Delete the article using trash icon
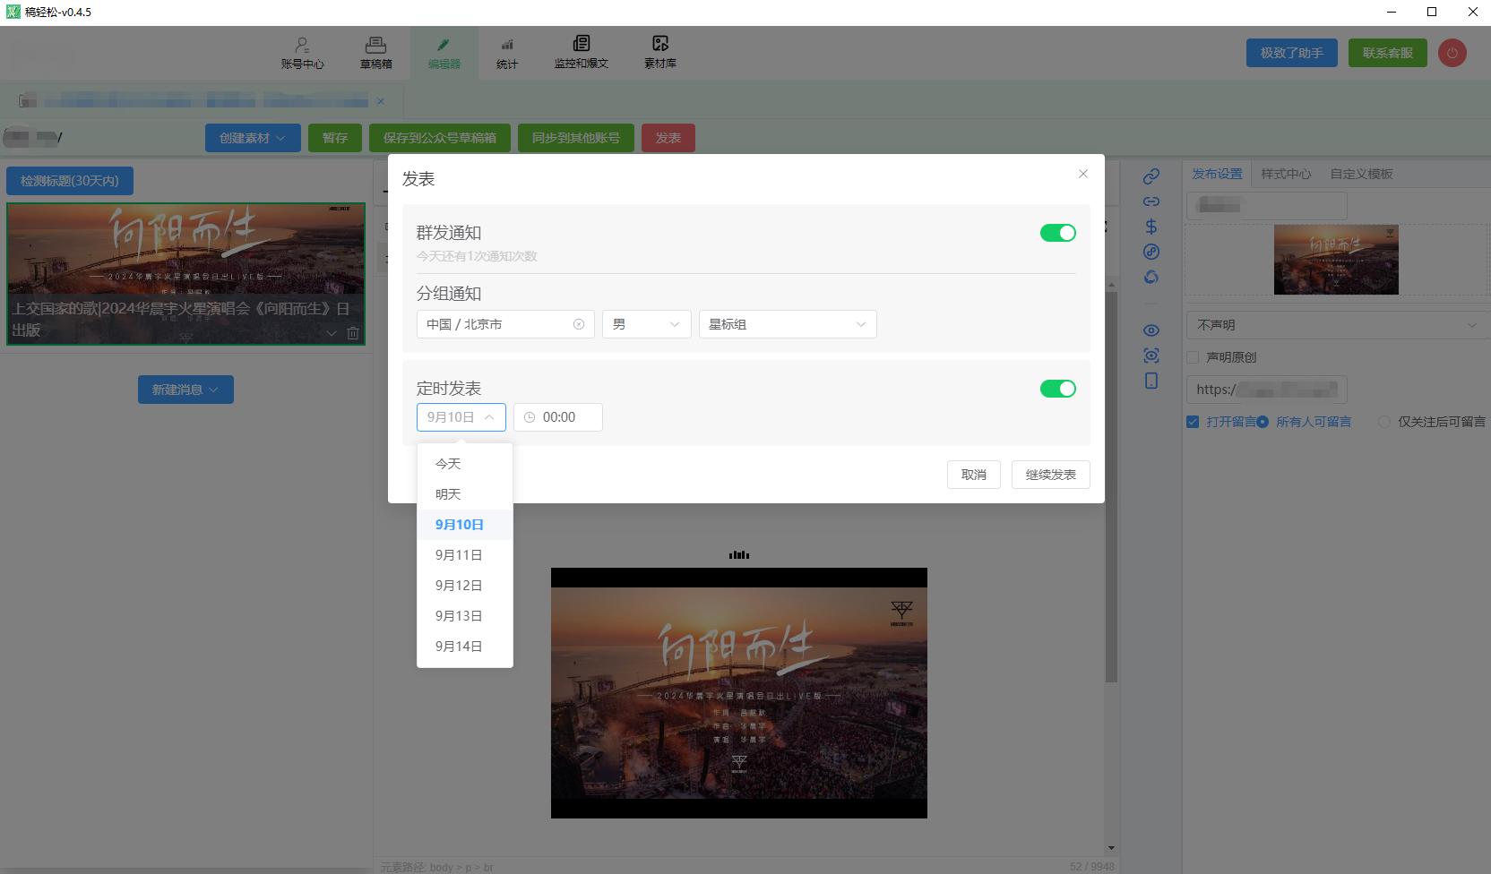 click(x=353, y=333)
